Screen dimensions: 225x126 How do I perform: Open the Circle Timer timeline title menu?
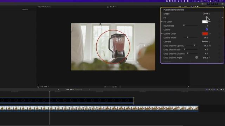pos(70,90)
